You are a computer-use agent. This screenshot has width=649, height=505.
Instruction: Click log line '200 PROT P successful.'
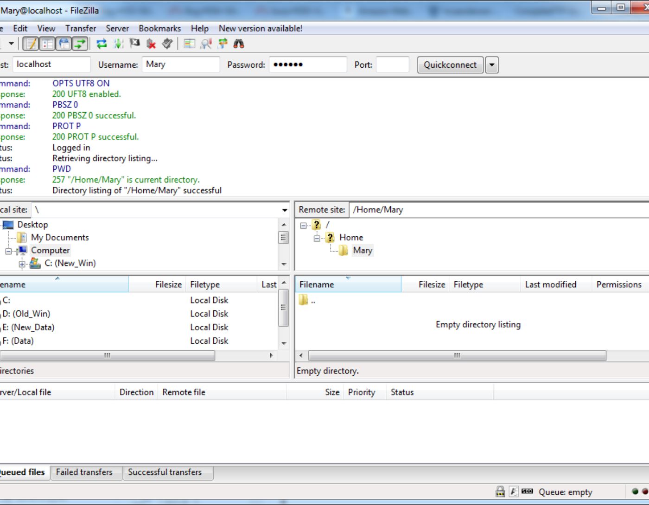[x=95, y=137]
